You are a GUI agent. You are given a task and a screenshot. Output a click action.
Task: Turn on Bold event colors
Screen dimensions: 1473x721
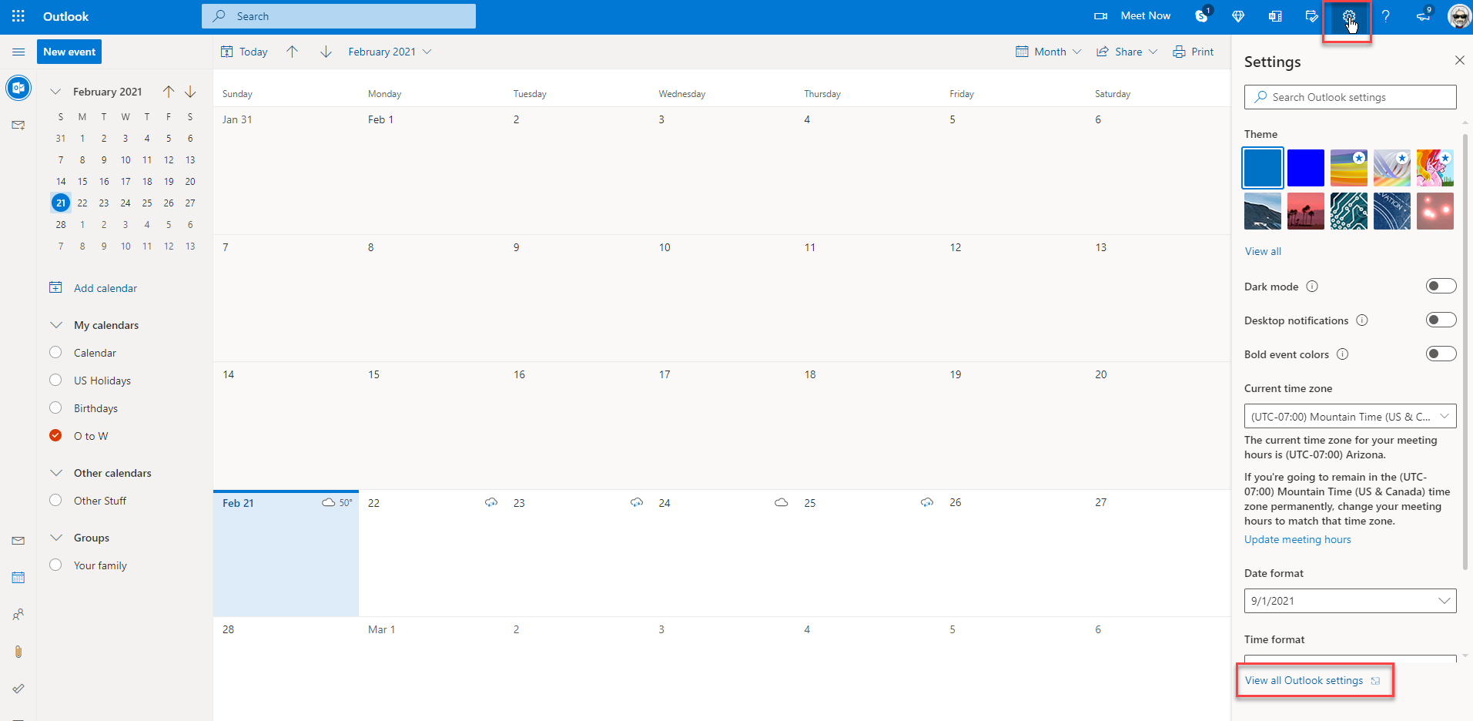[x=1441, y=354]
